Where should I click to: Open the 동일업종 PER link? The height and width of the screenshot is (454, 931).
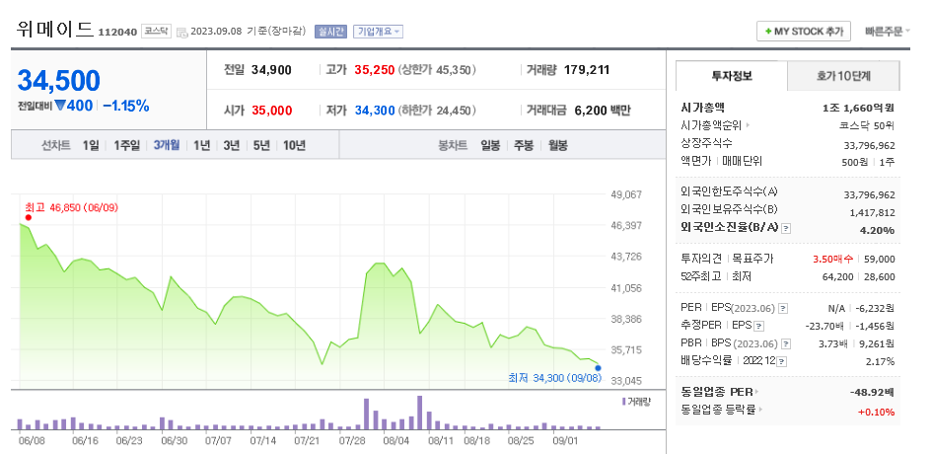[x=717, y=392]
